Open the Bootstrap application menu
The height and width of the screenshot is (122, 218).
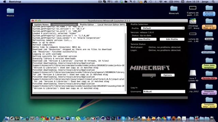coord(15,2)
